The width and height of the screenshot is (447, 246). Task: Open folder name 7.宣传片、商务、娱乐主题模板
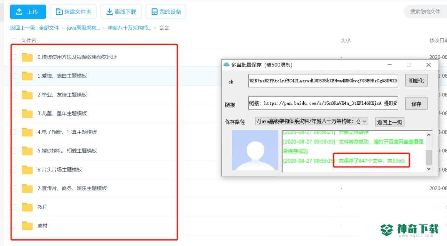tap(72, 188)
